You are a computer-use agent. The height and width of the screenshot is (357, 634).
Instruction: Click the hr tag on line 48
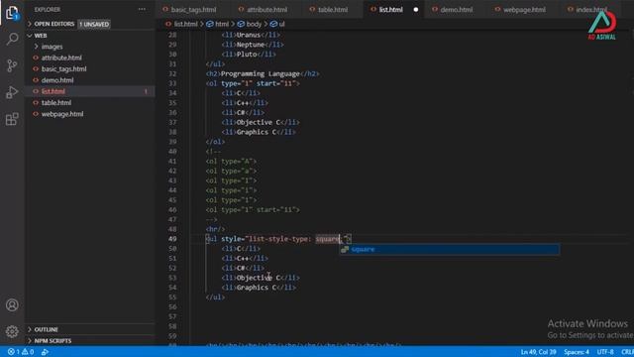[x=215, y=229]
